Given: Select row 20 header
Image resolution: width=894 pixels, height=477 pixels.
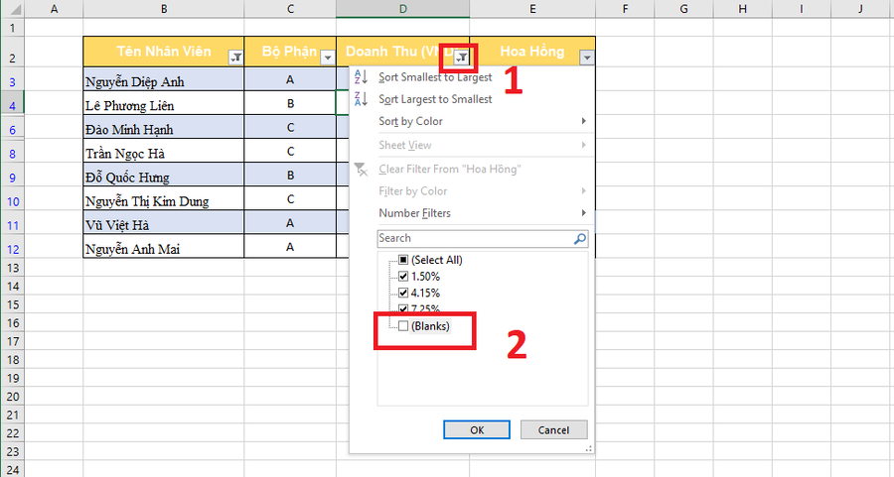Looking at the screenshot, I should click(13, 397).
